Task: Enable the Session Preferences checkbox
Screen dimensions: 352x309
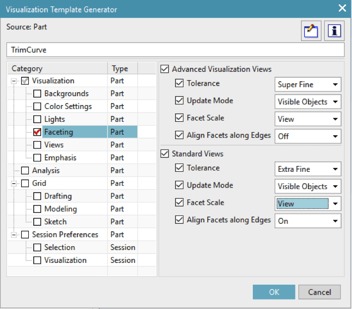Action: (x=25, y=235)
